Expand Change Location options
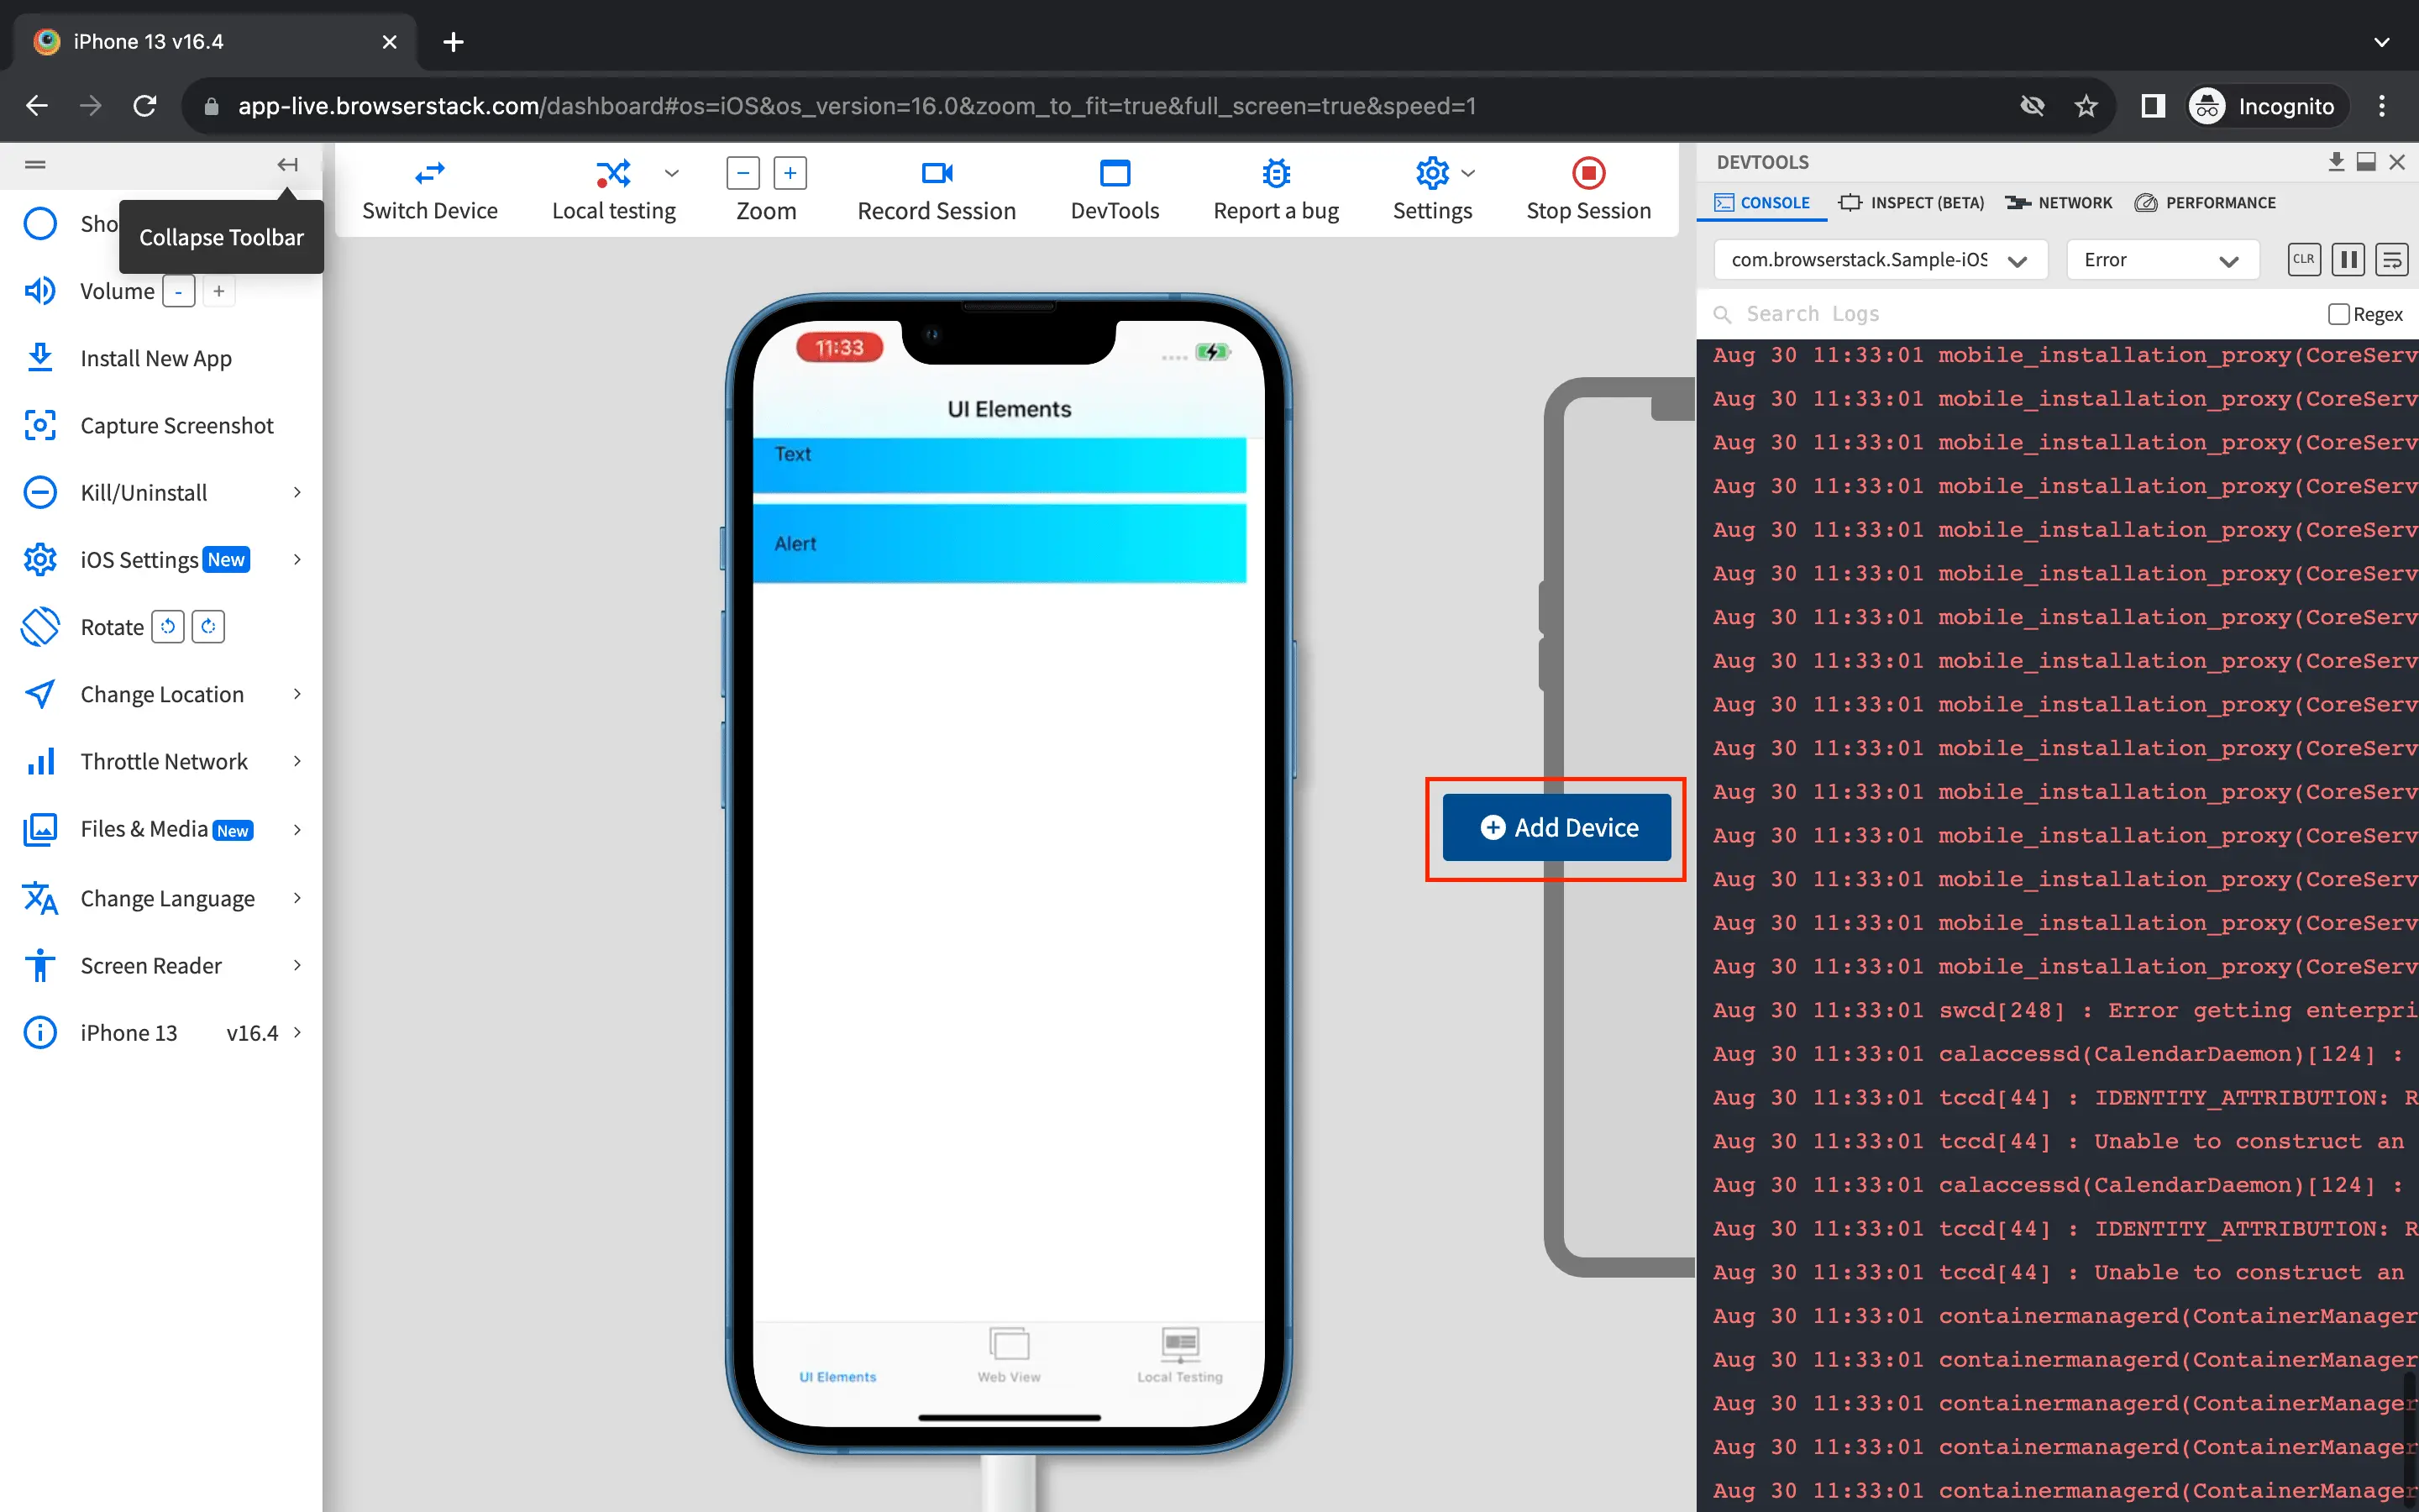Image resolution: width=2419 pixels, height=1512 pixels. pos(296,694)
